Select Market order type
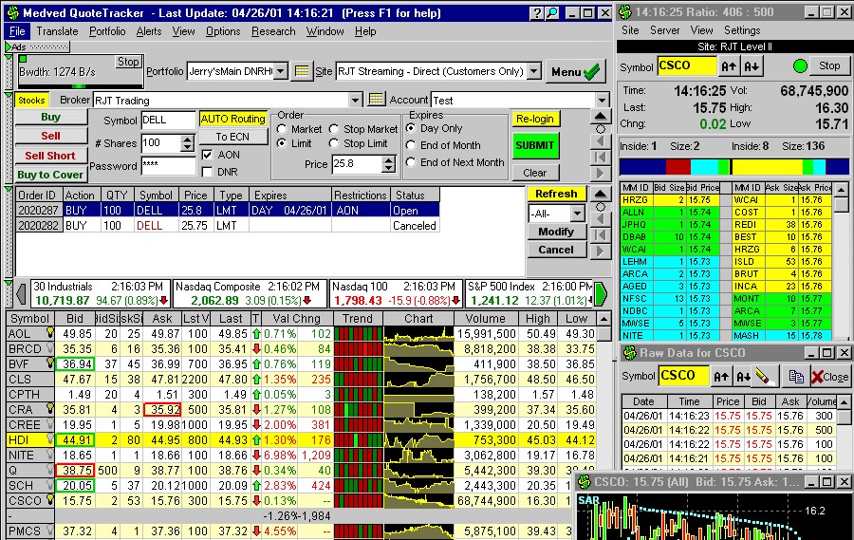This screenshot has height=540, width=854. click(x=282, y=129)
